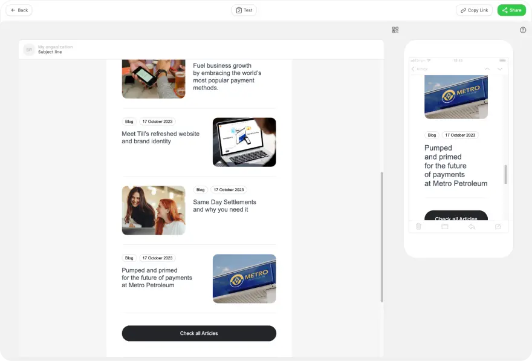Select Pumped and primed headline in mobile preview

point(456,166)
